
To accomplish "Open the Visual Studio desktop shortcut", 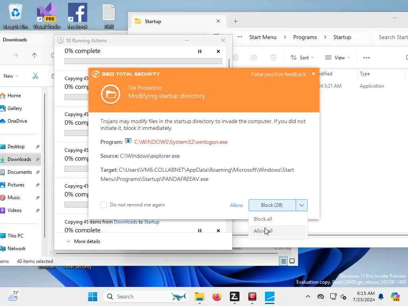I will click(x=46, y=16).
